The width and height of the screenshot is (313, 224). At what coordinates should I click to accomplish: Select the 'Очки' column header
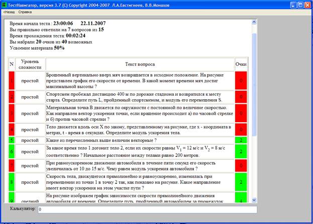[241, 64]
